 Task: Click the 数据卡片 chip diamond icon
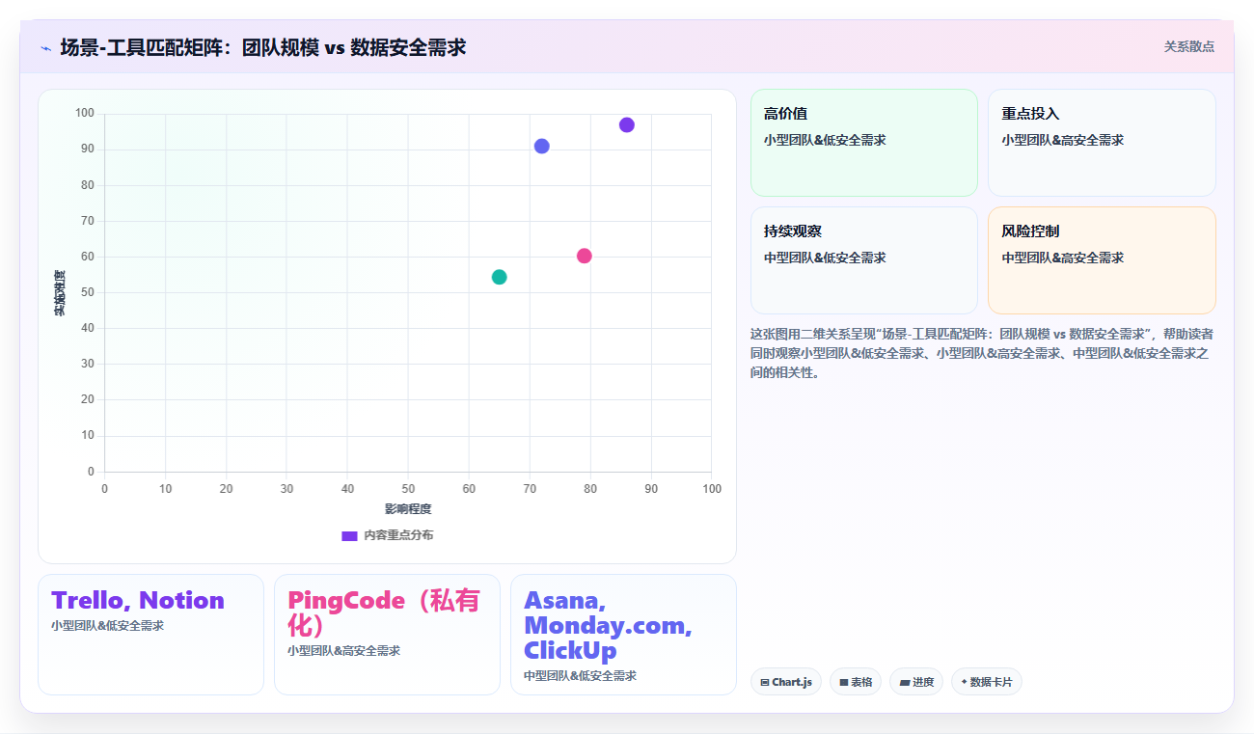964,682
